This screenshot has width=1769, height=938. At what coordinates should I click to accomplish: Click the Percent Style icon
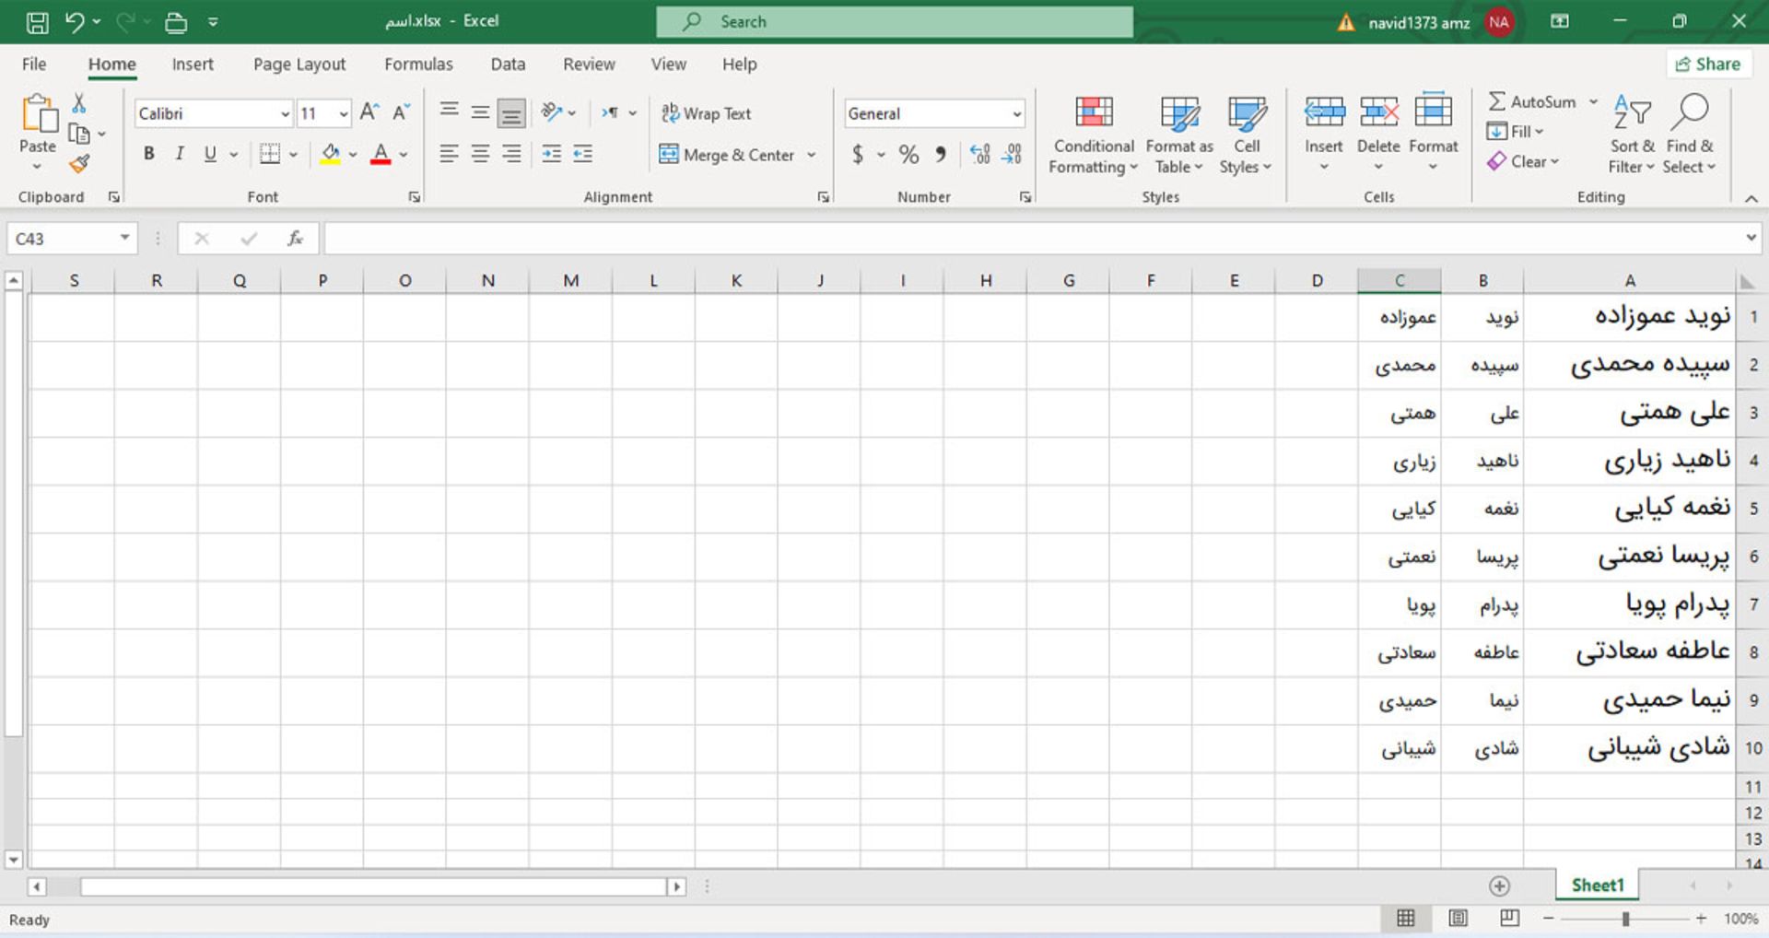(908, 155)
